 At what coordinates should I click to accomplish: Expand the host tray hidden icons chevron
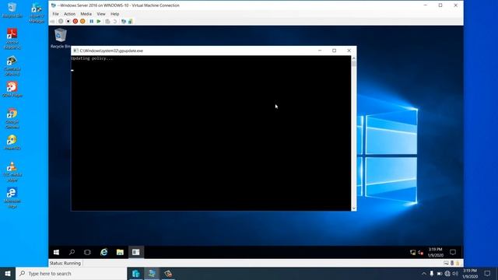tap(424, 273)
